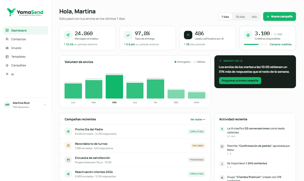
Task: Click the megaphone icon for Promo Día del Padre
Action: pos(68,131)
